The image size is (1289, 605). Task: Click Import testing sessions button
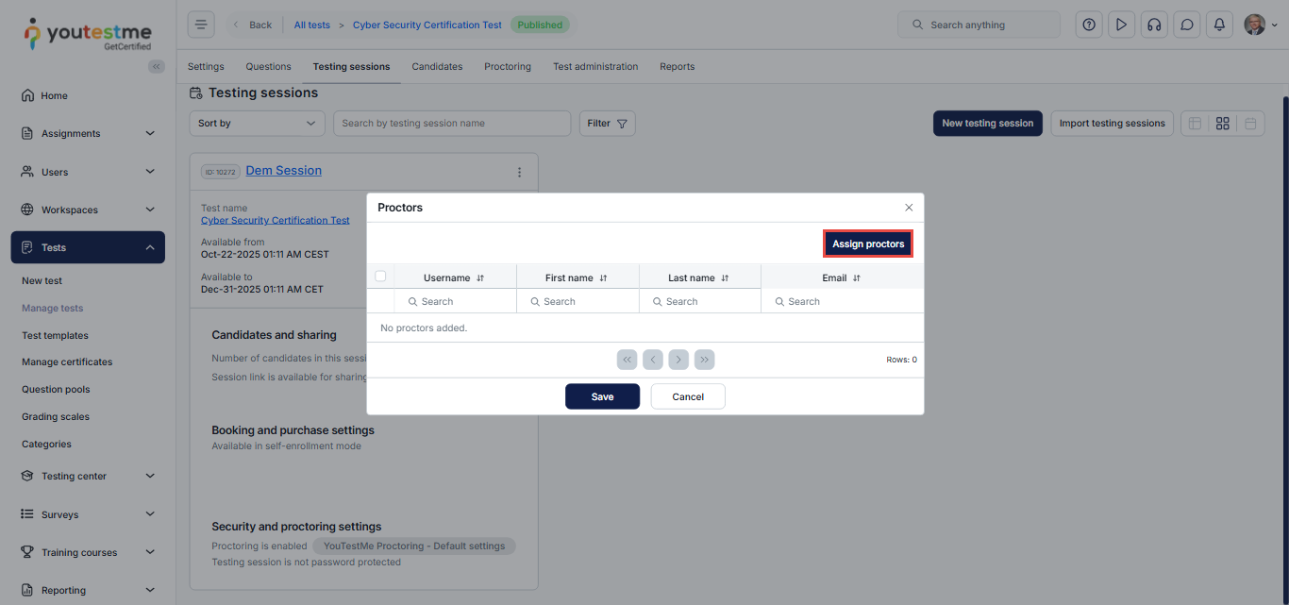(x=1113, y=124)
